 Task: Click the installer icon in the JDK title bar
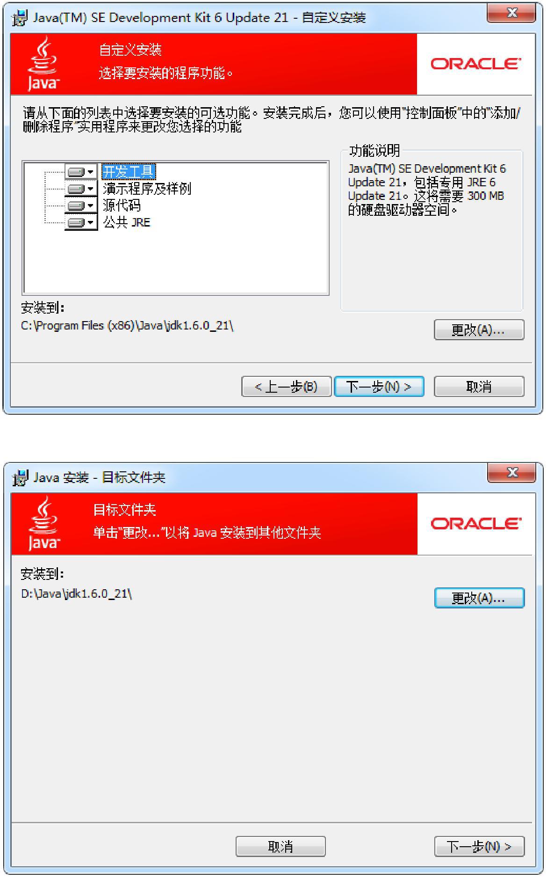tap(20, 19)
